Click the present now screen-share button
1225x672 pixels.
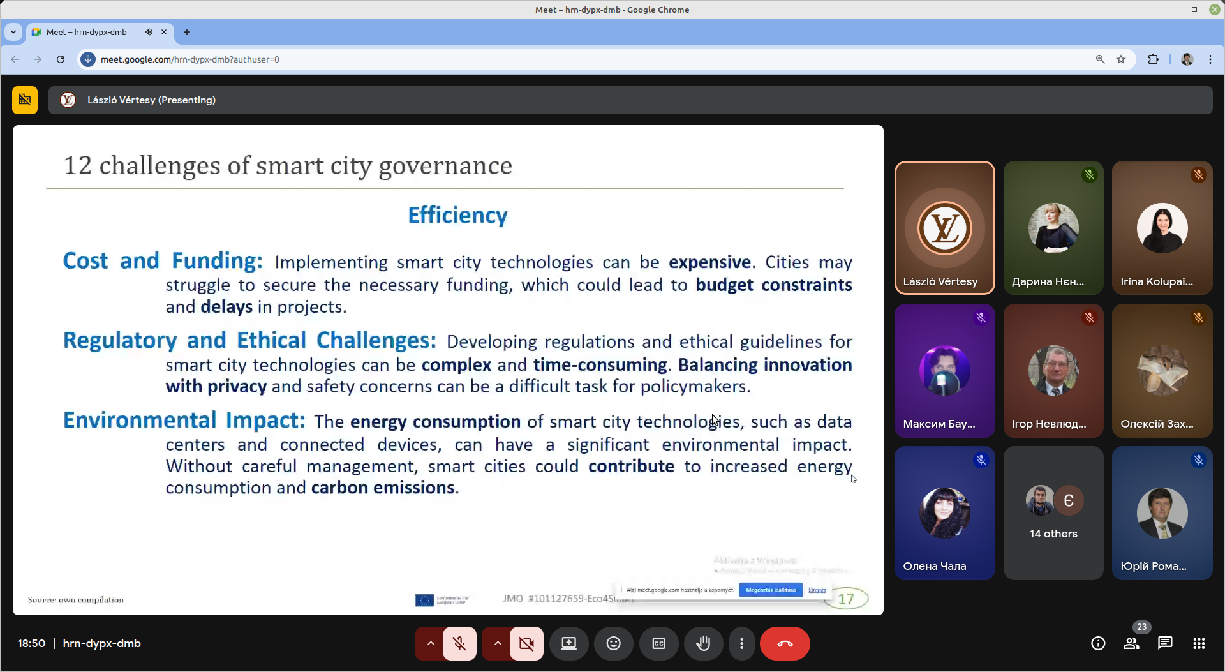pyautogui.click(x=568, y=643)
